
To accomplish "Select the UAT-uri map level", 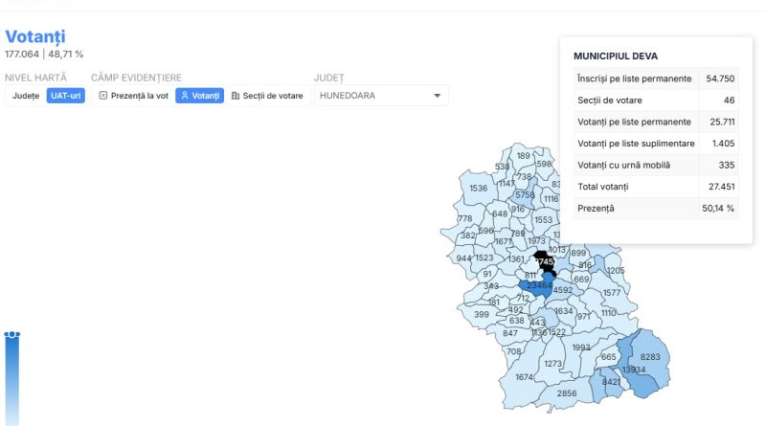I will pyautogui.click(x=66, y=96).
